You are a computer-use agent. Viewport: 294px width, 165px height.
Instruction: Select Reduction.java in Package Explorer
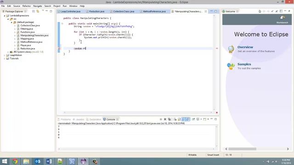(28, 49)
